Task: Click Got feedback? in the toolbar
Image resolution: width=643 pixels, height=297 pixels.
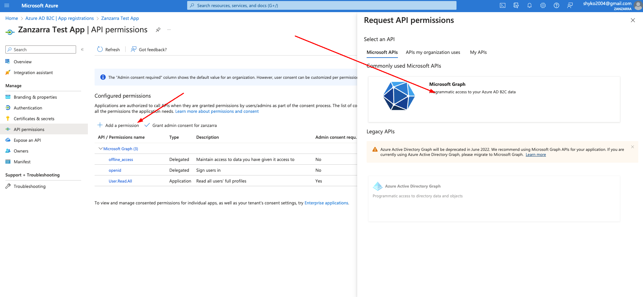Action: [149, 49]
